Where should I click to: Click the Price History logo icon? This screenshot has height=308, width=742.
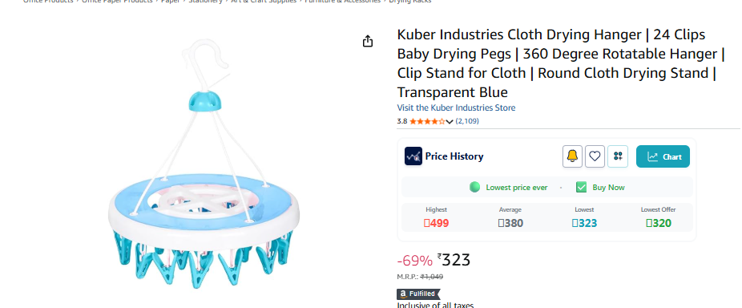coord(413,156)
